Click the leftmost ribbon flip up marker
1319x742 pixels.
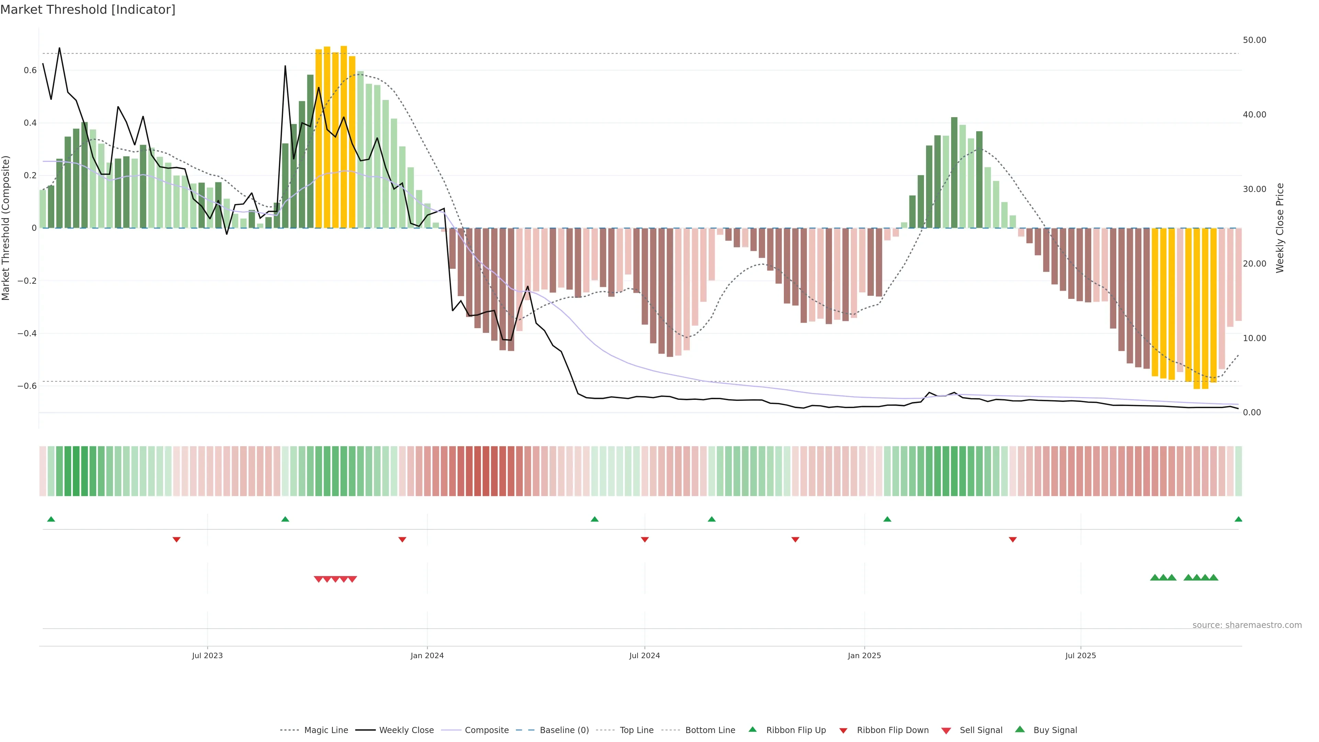(x=51, y=519)
